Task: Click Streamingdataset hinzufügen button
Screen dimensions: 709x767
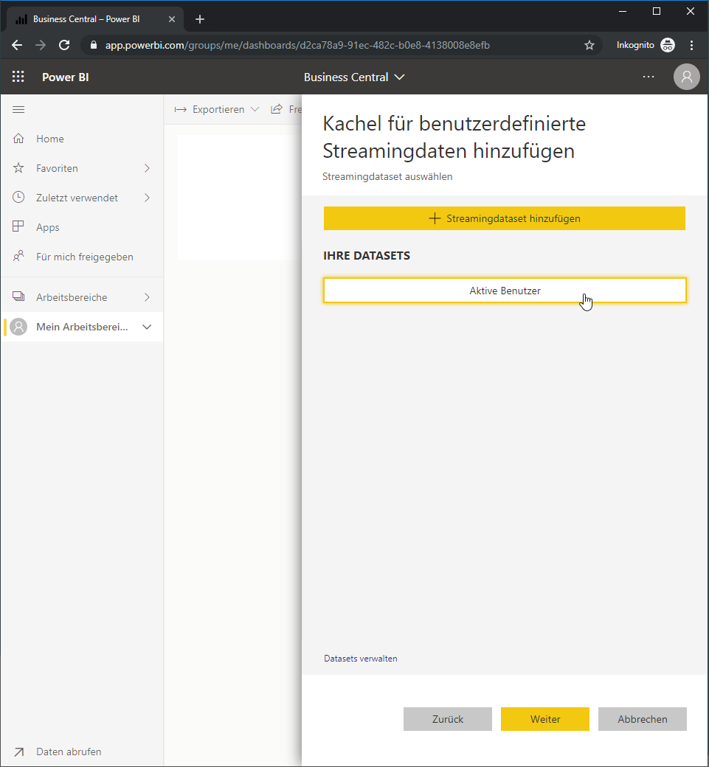Action: (505, 218)
